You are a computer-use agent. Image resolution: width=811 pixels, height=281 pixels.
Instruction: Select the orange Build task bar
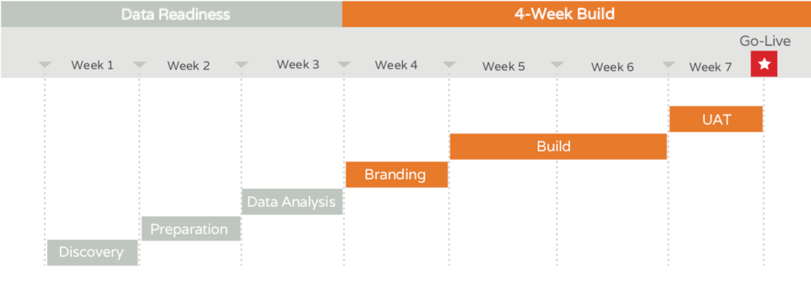pyautogui.click(x=558, y=146)
